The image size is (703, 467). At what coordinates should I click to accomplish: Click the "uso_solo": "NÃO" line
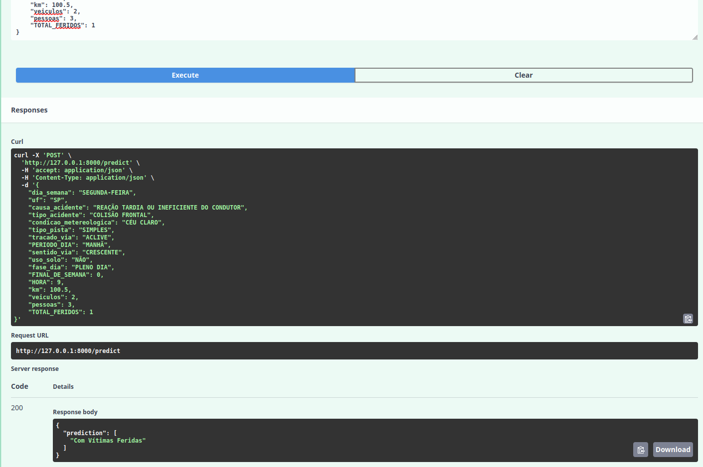click(60, 260)
